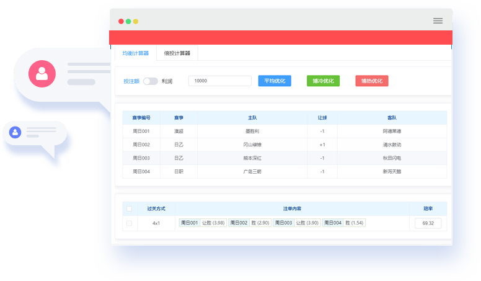Screen dimensions: 481x281
Task: Select the 周日001 match row
Action: coord(285,132)
